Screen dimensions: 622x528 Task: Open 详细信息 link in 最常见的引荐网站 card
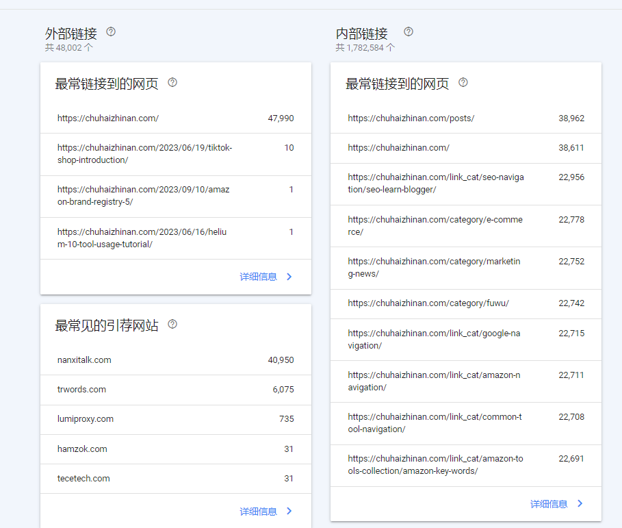pos(258,512)
